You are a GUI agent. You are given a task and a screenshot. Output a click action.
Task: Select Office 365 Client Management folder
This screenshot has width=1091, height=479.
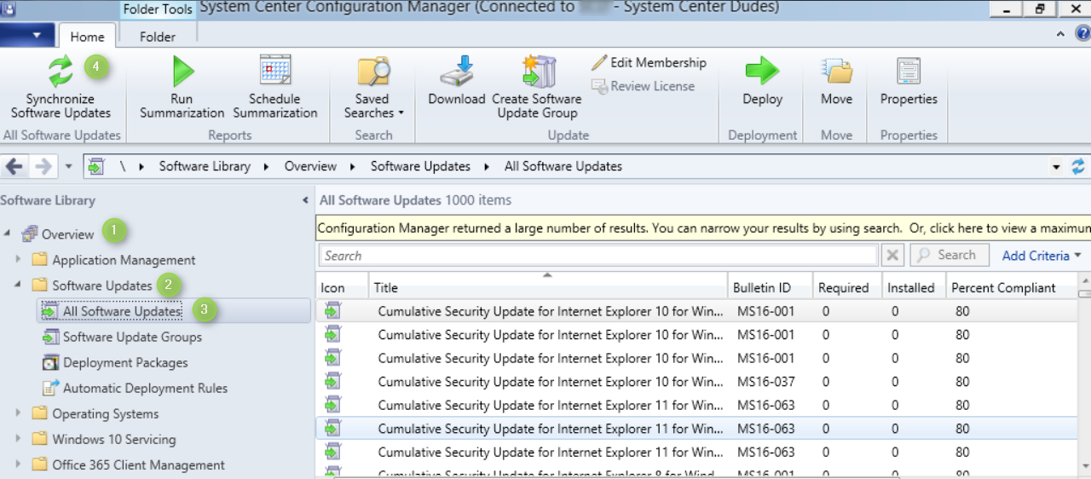click(x=138, y=465)
